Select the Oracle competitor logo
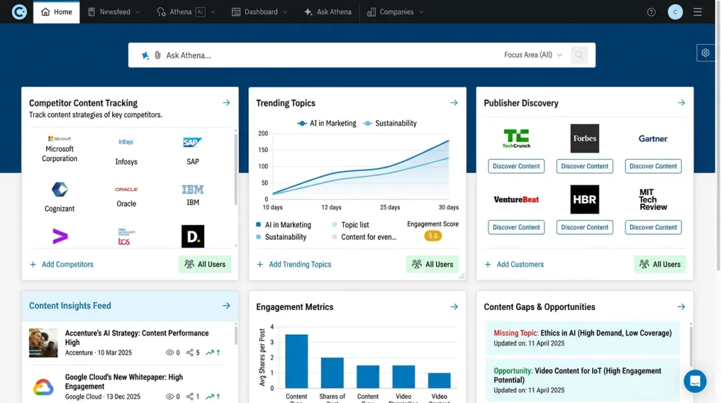 click(x=126, y=189)
